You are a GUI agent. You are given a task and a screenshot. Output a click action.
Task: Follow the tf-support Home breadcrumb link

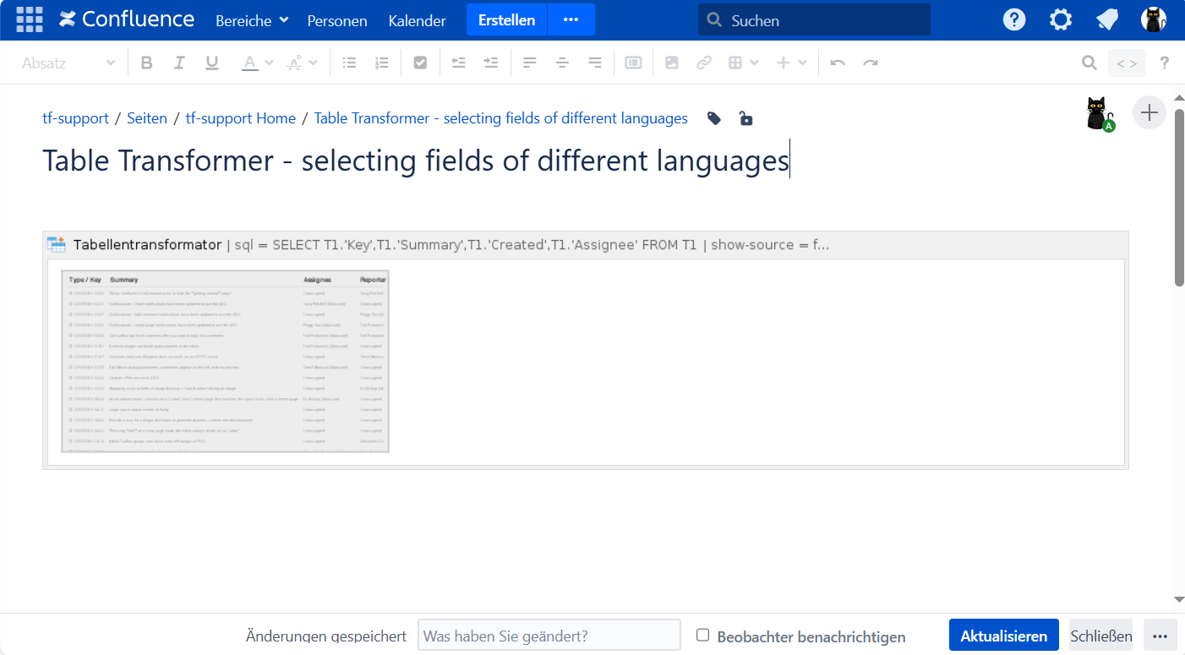[240, 118]
